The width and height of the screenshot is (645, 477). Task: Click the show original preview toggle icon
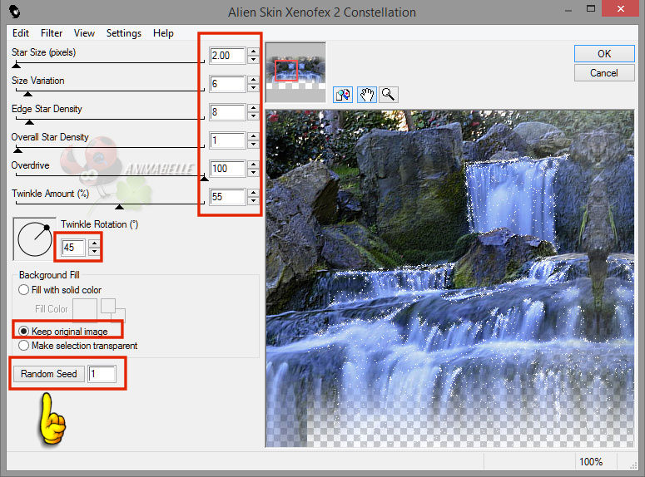[x=343, y=95]
